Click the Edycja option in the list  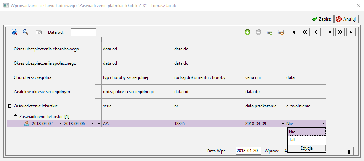307,148
